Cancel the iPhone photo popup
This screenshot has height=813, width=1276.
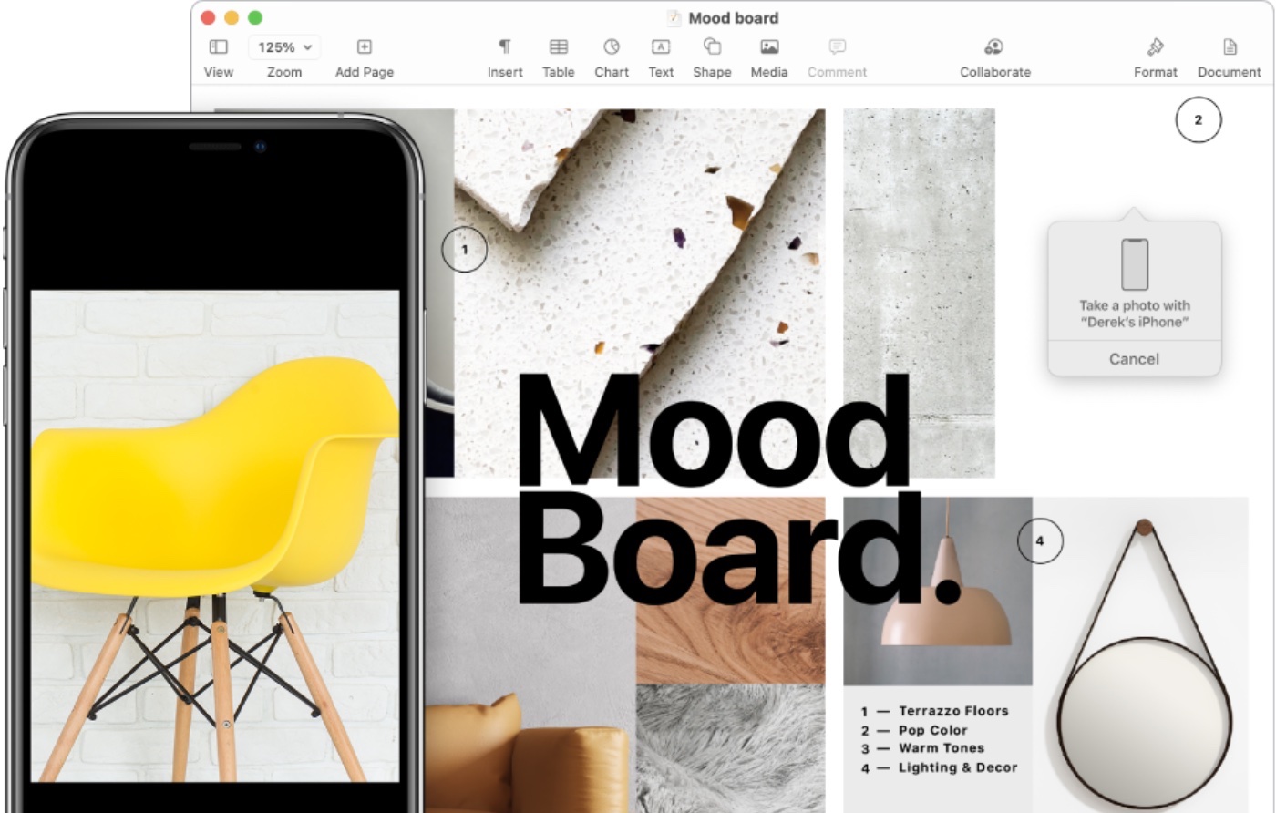[x=1134, y=359]
